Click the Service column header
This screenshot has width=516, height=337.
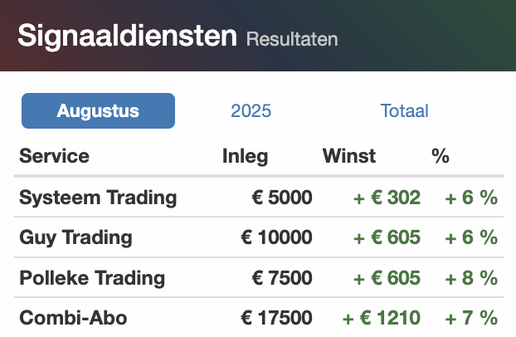(54, 155)
